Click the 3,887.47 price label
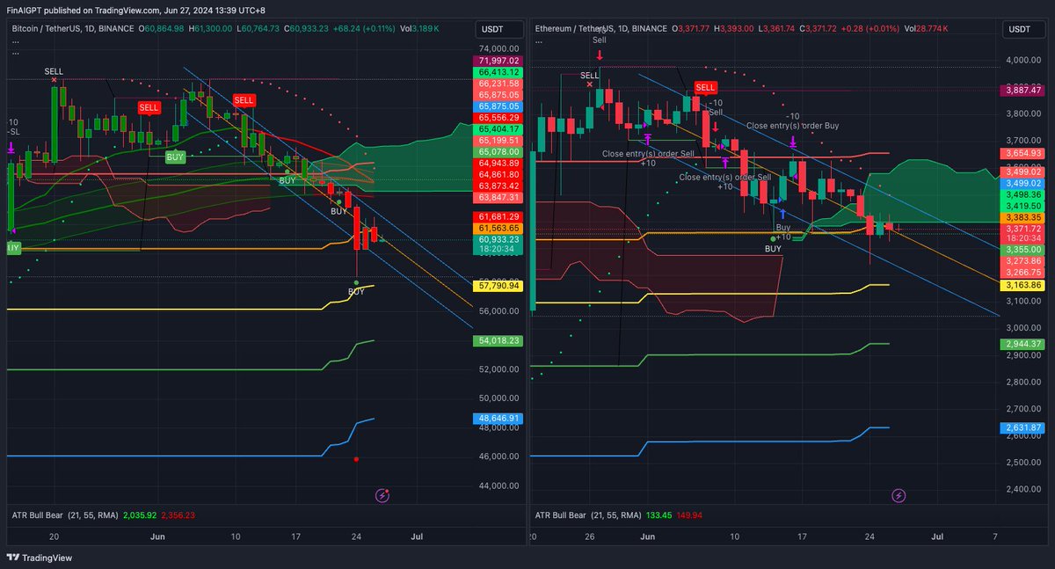 1021,90
